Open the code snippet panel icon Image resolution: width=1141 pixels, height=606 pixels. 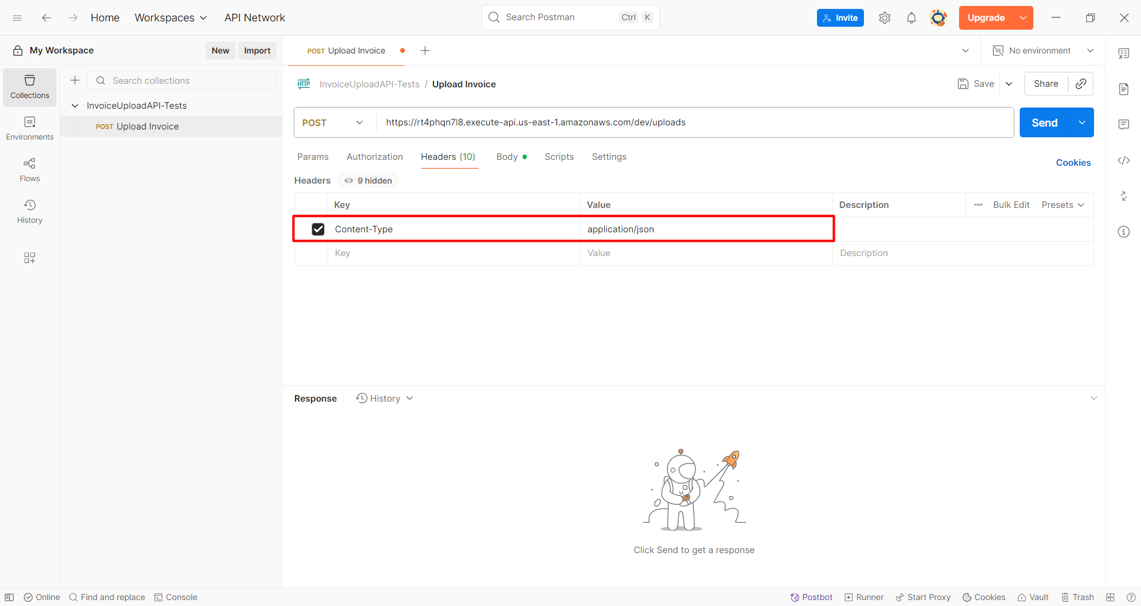tap(1123, 160)
